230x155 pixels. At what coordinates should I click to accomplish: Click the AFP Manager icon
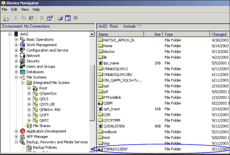(22, 136)
